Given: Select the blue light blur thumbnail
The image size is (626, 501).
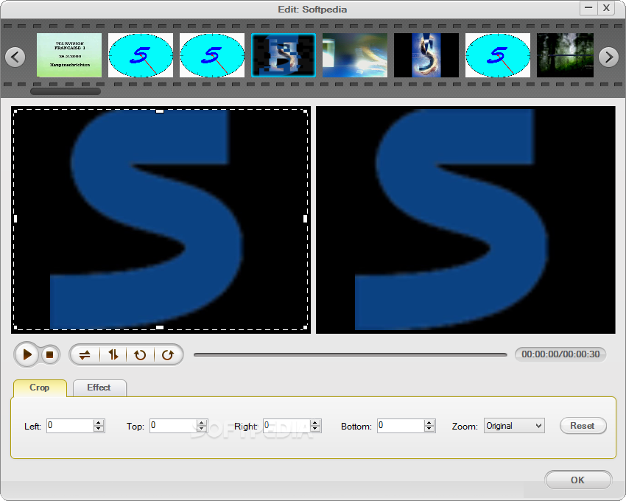Looking at the screenshot, I should coord(355,55).
